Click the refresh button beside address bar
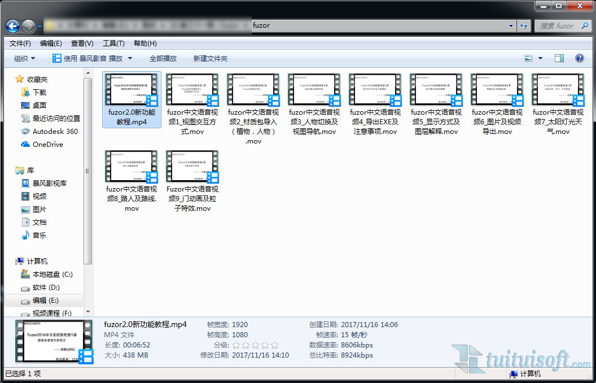This screenshot has height=383, width=596. click(524, 26)
